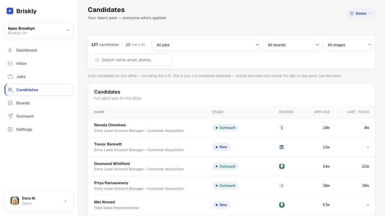Image resolution: width=385 pixels, height=216 pixels.
Task: Open the All stages filter dropdown
Action: [347, 45]
